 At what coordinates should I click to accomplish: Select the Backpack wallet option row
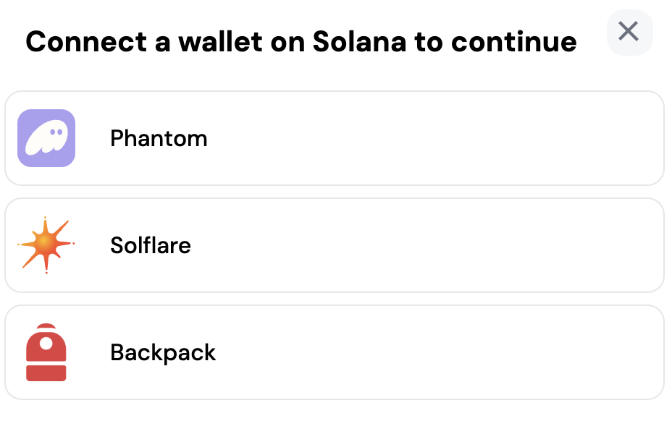pyautogui.click(x=333, y=352)
